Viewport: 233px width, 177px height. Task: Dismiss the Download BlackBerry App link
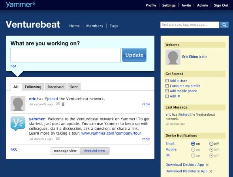(x=211, y=171)
